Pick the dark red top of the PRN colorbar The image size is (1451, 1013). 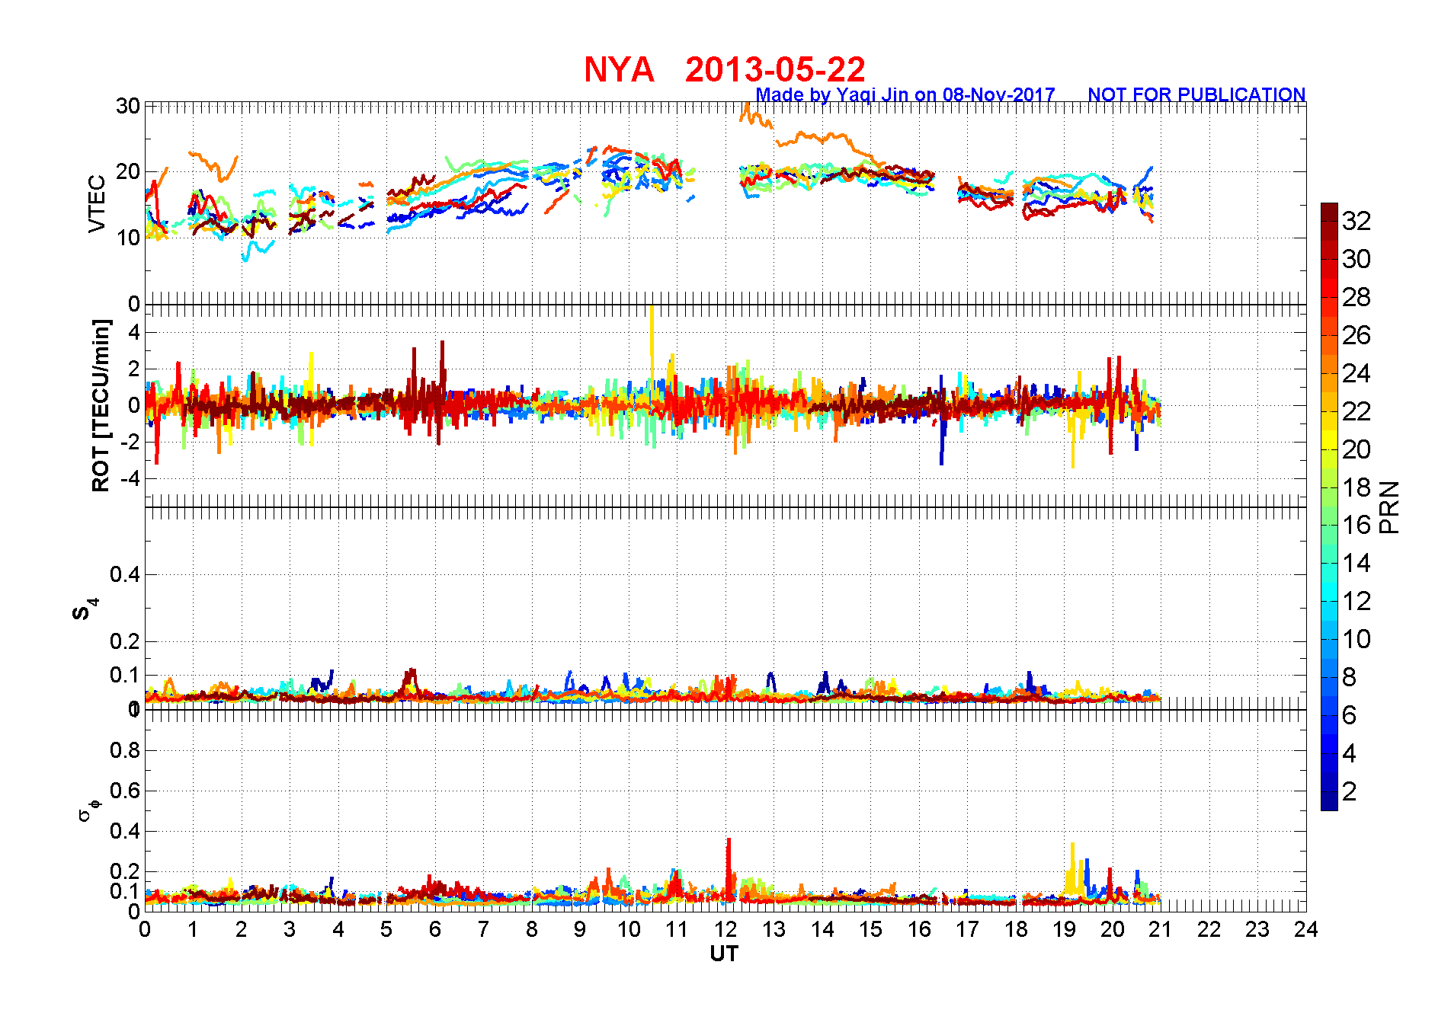(x=1329, y=212)
